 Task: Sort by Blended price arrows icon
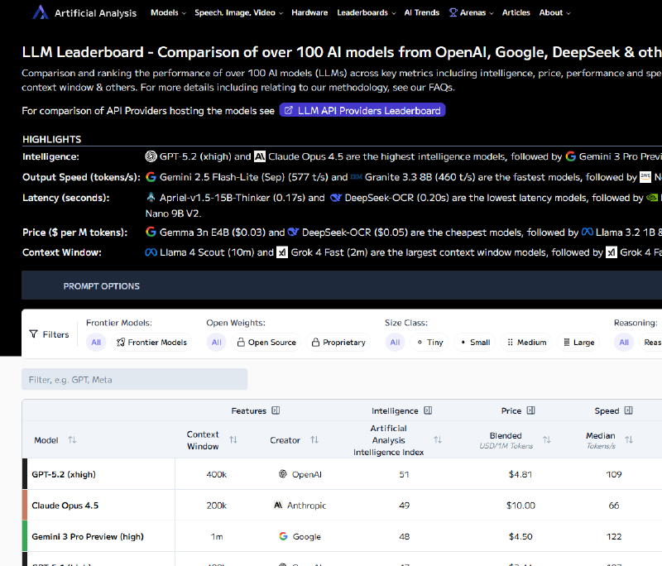click(546, 440)
